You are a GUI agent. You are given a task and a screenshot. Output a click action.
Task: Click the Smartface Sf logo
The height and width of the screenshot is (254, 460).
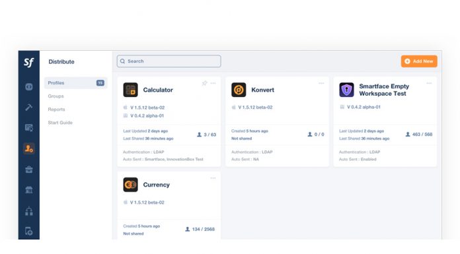point(29,63)
